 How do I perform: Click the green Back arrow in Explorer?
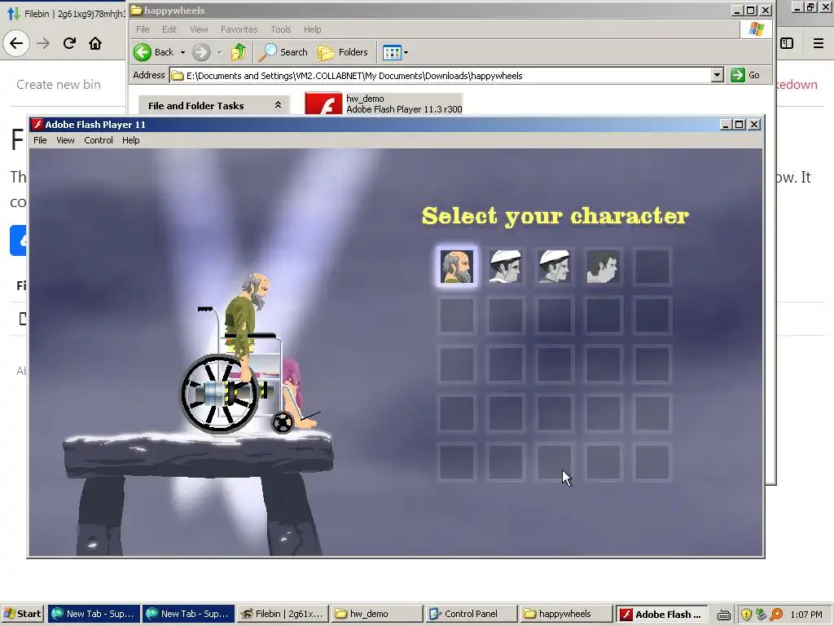(143, 52)
